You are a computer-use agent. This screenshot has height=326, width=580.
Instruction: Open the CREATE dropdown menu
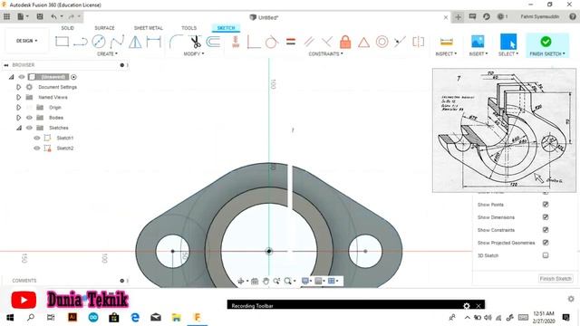107,54
